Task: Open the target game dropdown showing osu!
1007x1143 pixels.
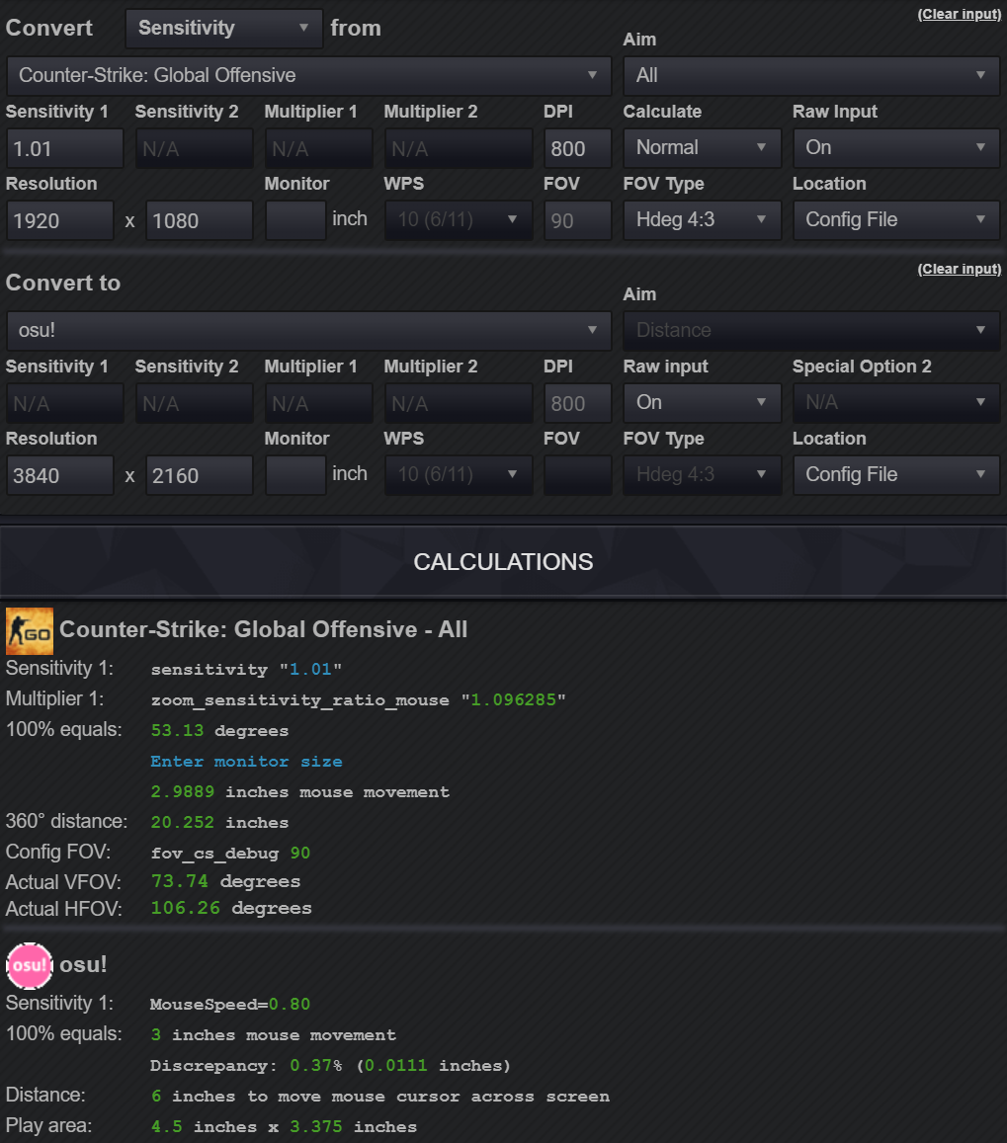Action: [x=309, y=331]
